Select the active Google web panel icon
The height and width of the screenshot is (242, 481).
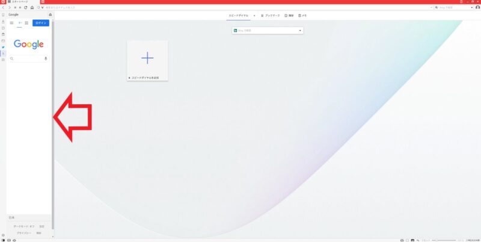point(3,54)
